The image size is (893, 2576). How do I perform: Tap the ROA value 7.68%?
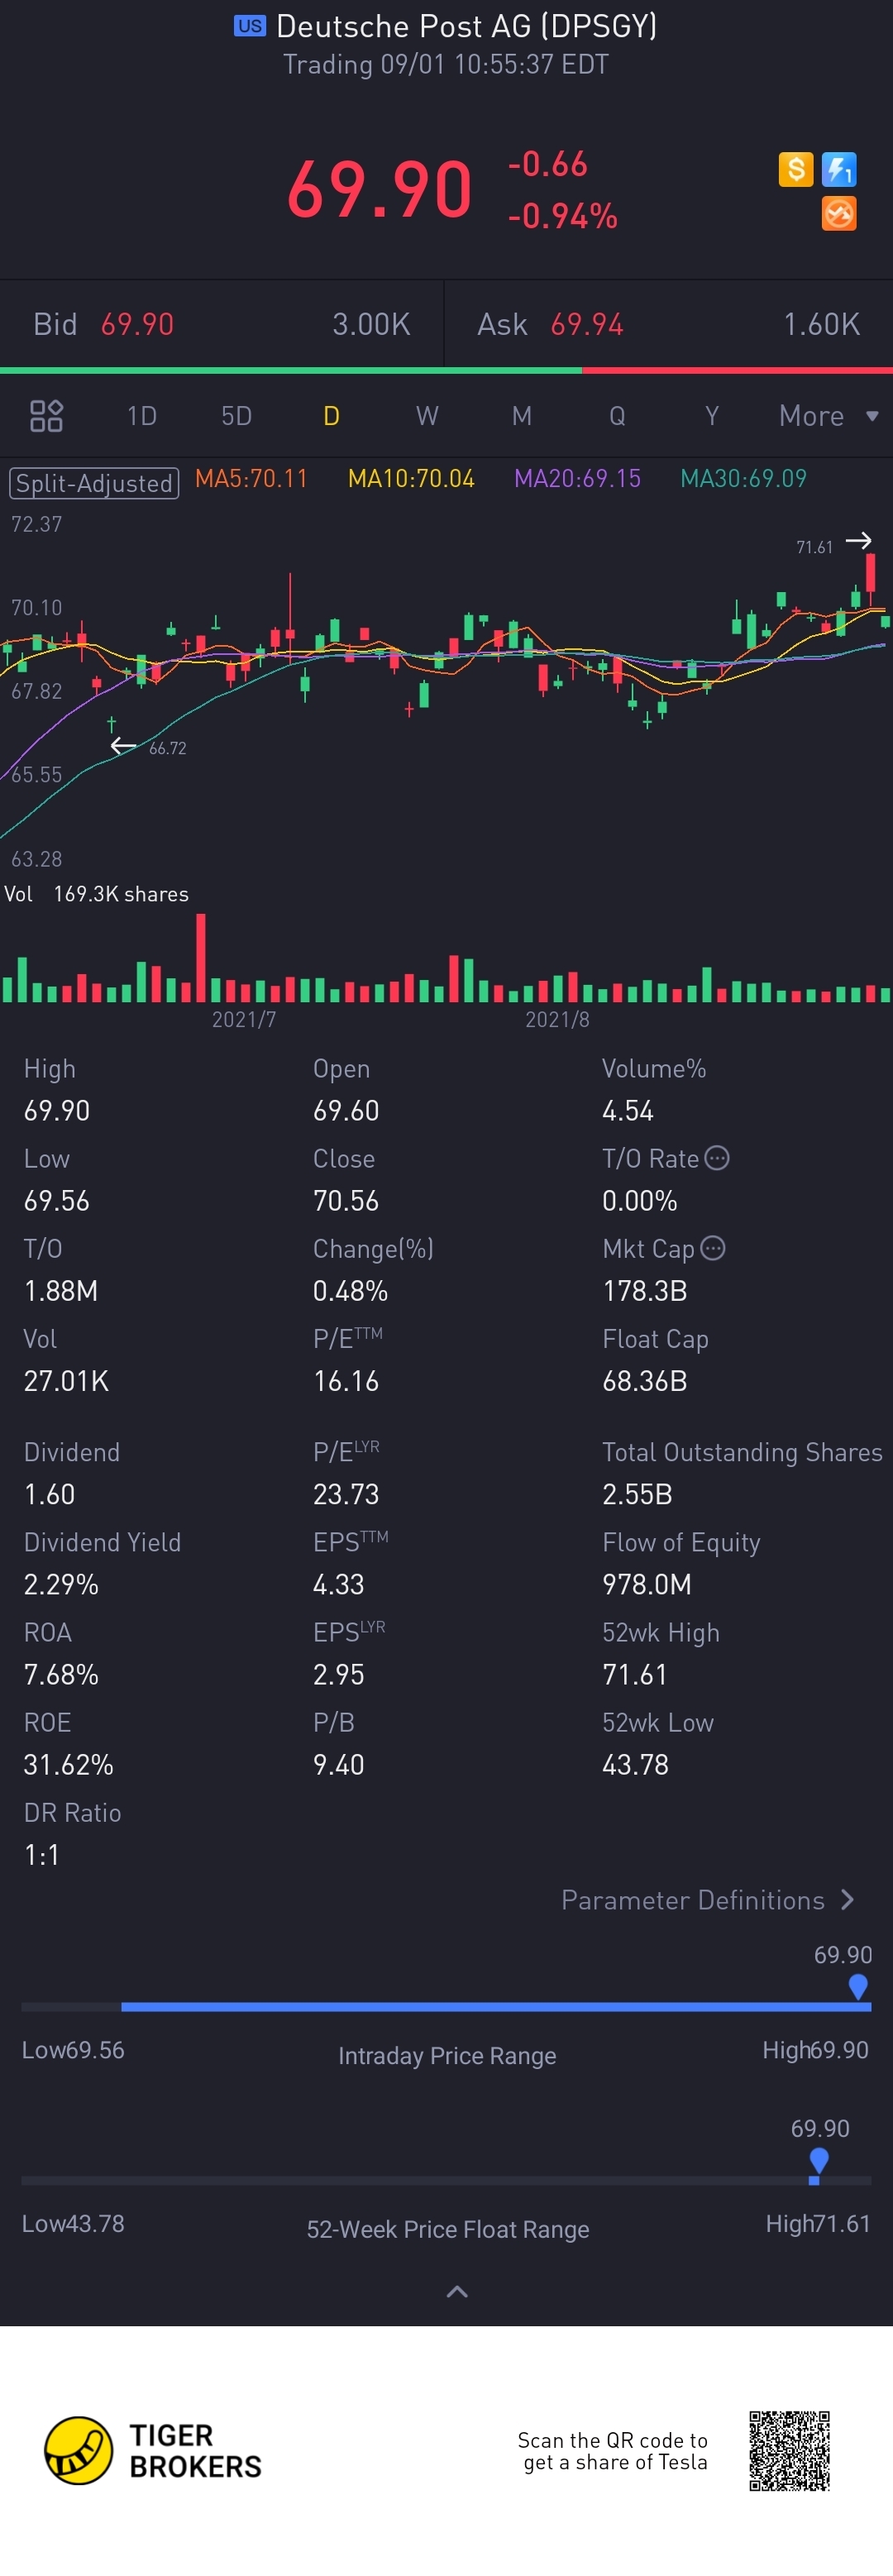click(61, 1674)
